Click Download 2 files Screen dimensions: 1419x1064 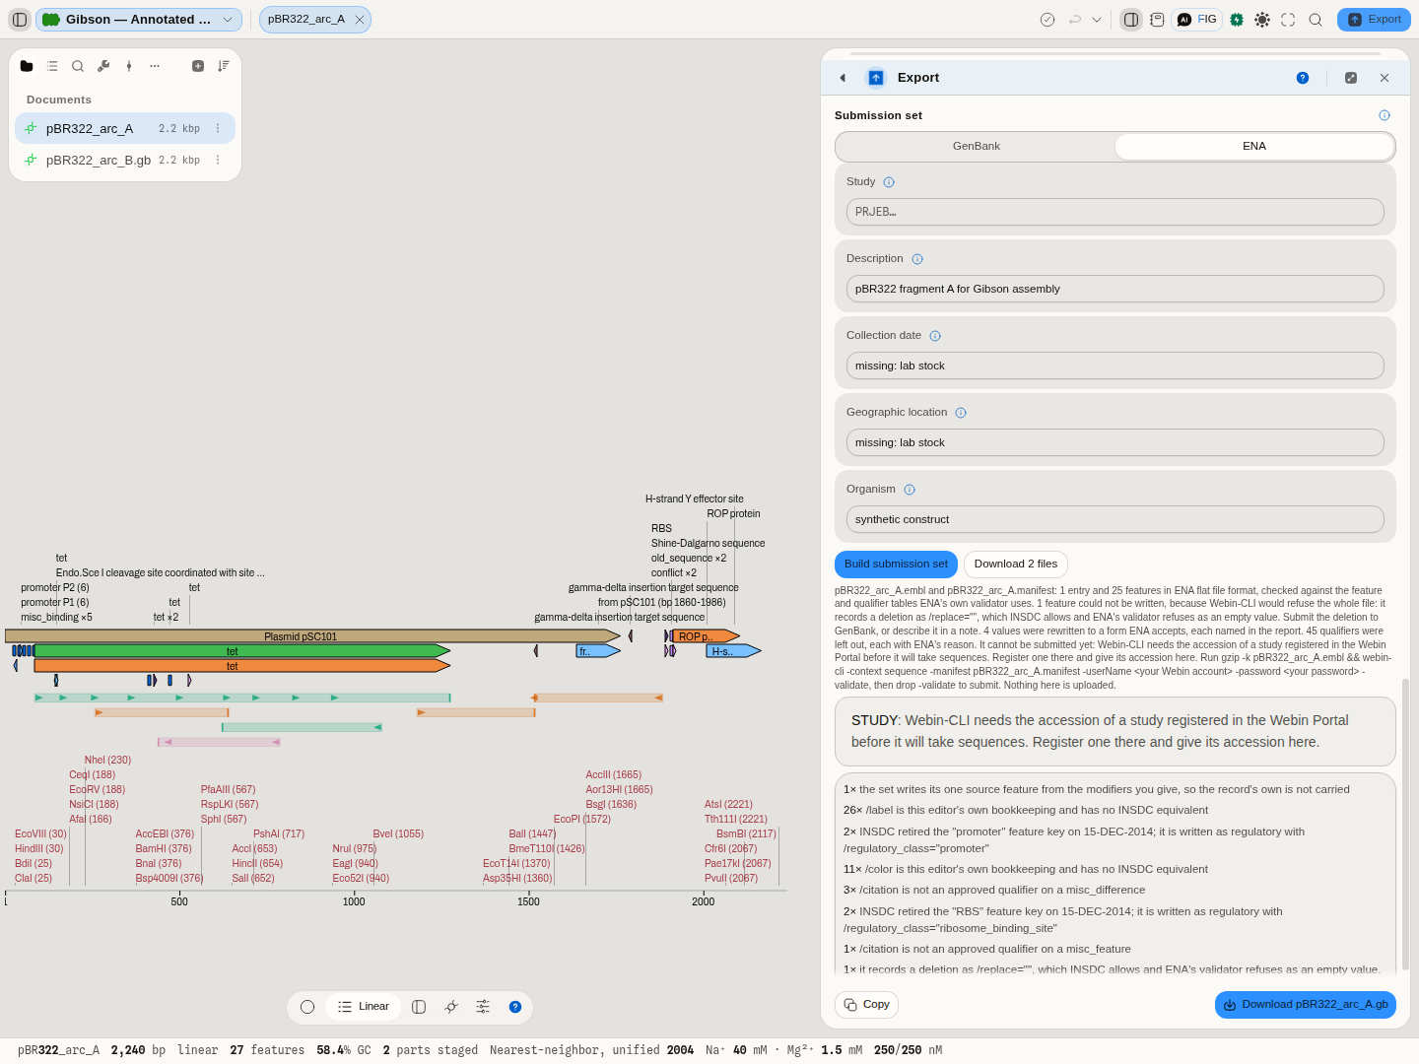(1016, 565)
